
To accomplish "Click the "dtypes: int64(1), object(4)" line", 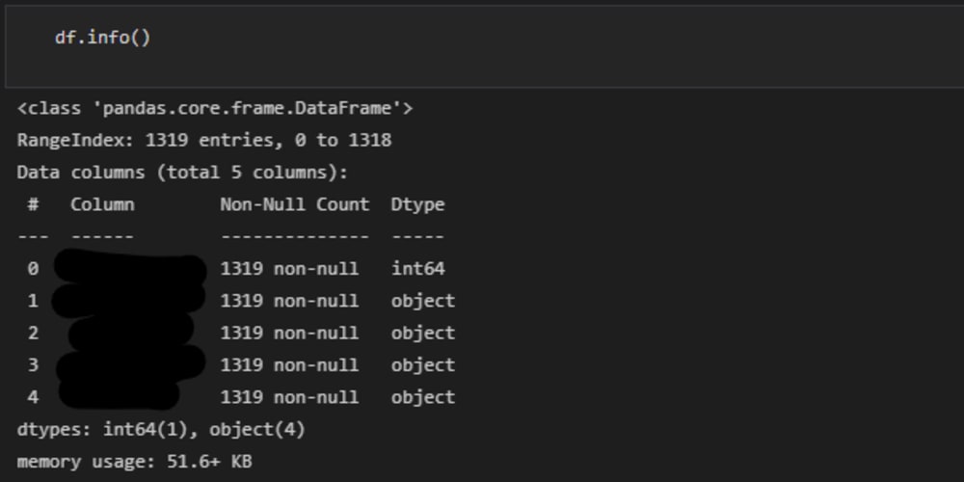I will [x=161, y=429].
